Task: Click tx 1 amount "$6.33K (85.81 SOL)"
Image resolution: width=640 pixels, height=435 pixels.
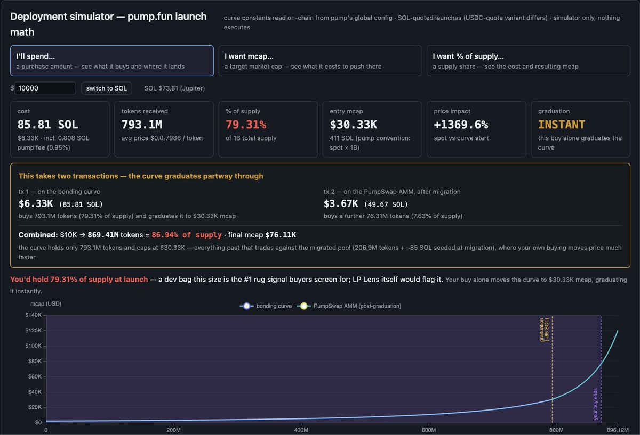Action: [61, 204]
